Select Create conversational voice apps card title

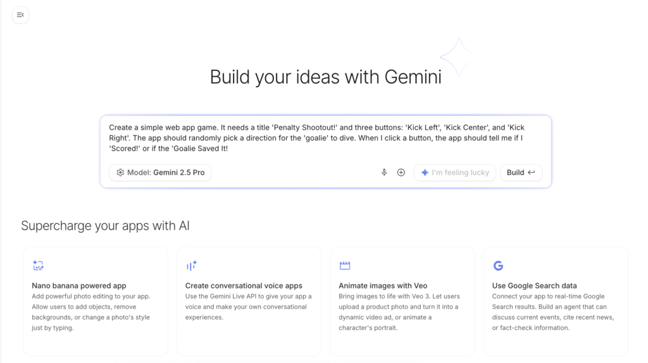tap(244, 286)
